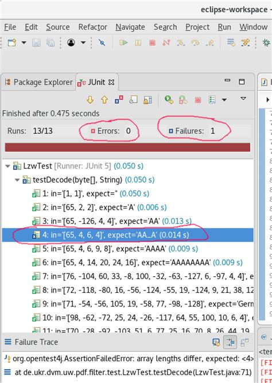272x383 pixels.
Task: Collapse the LzwTest tree node
Action: click(8, 166)
